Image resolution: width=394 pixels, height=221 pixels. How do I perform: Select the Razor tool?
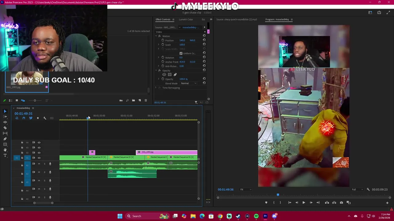pyautogui.click(x=5, y=128)
